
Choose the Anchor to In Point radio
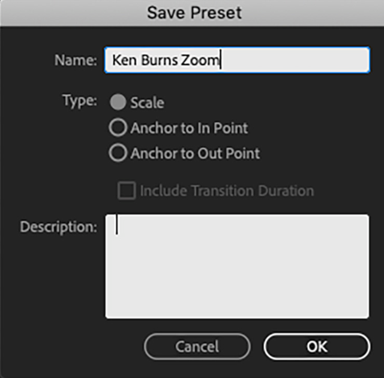tap(118, 128)
